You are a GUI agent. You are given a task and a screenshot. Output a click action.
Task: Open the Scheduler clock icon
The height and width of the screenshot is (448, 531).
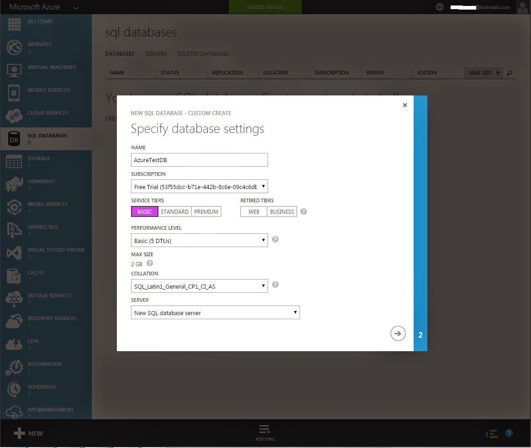pyautogui.click(x=14, y=390)
